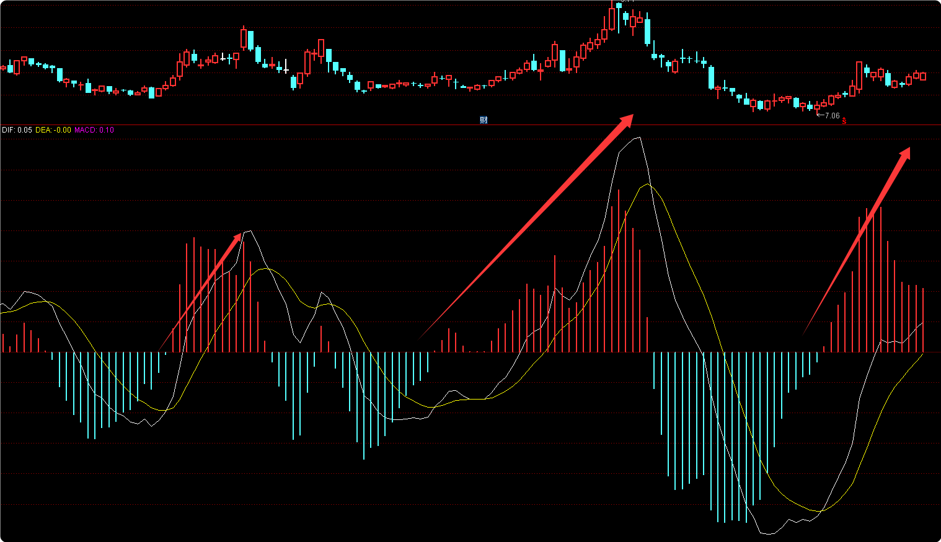941x542 pixels.
Task: Click the DIF: 0.05 indicator value
Action: (x=17, y=130)
